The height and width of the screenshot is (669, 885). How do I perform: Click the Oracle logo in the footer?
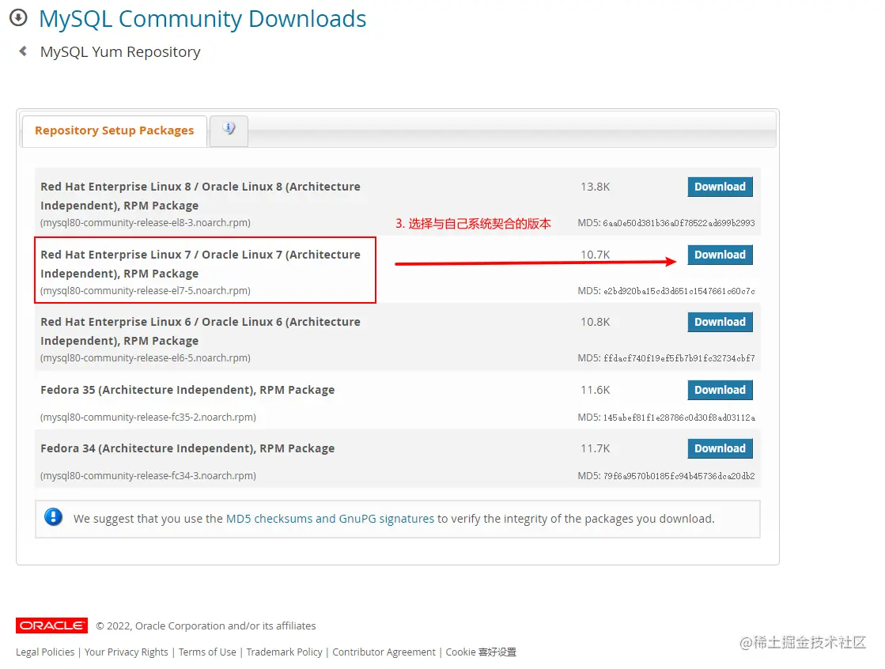52,626
